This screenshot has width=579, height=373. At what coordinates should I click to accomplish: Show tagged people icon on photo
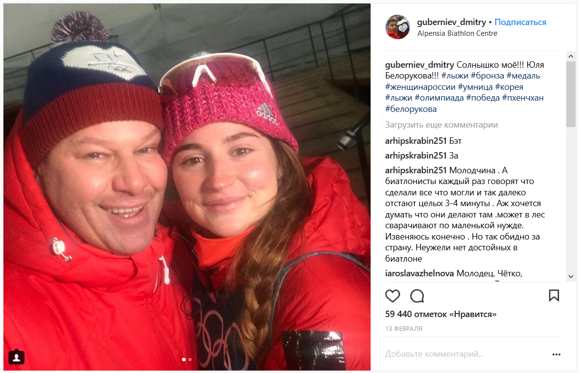click(x=16, y=357)
